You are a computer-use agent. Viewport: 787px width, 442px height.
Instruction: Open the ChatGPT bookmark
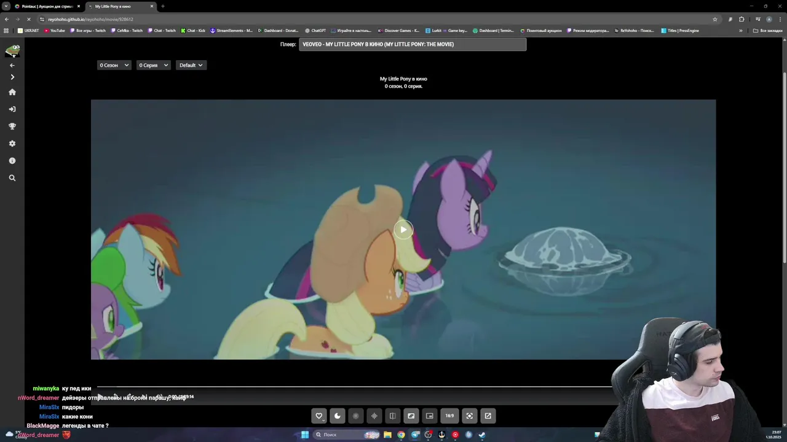[x=315, y=31]
